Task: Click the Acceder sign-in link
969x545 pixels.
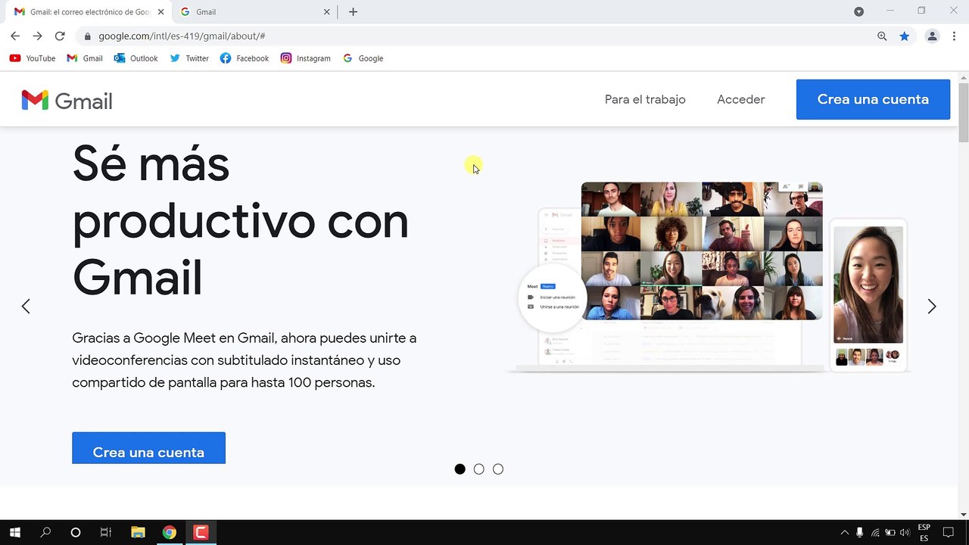Action: [x=741, y=99]
